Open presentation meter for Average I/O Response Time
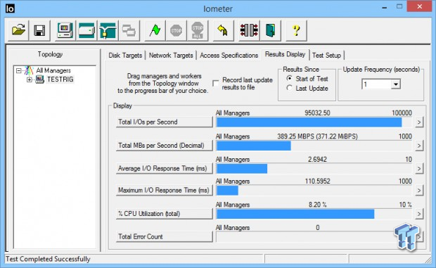Viewport: 436px width, 268px height. click(x=419, y=169)
